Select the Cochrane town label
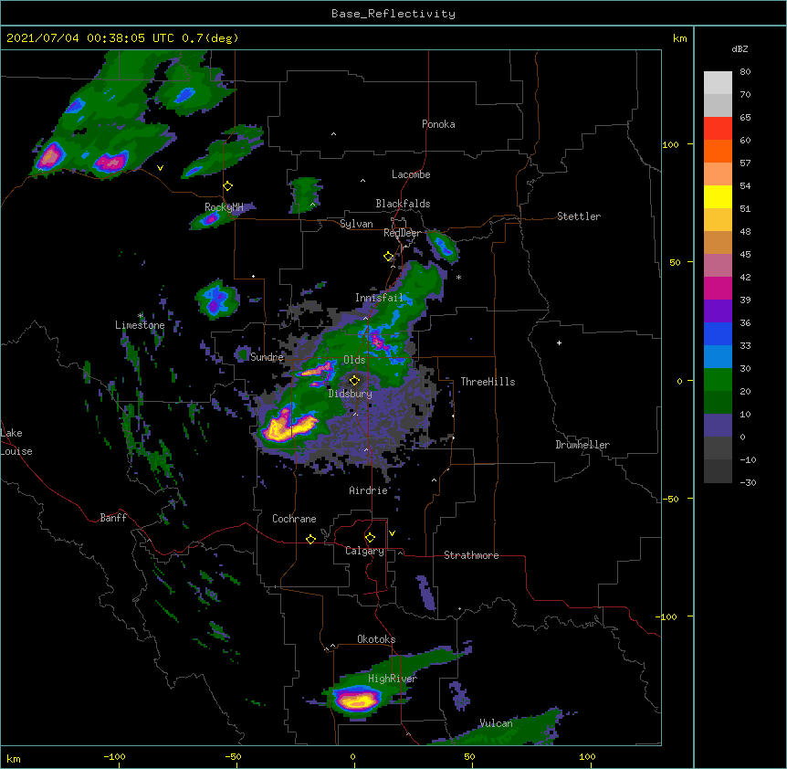787x769 pixels. coord(294,519)
